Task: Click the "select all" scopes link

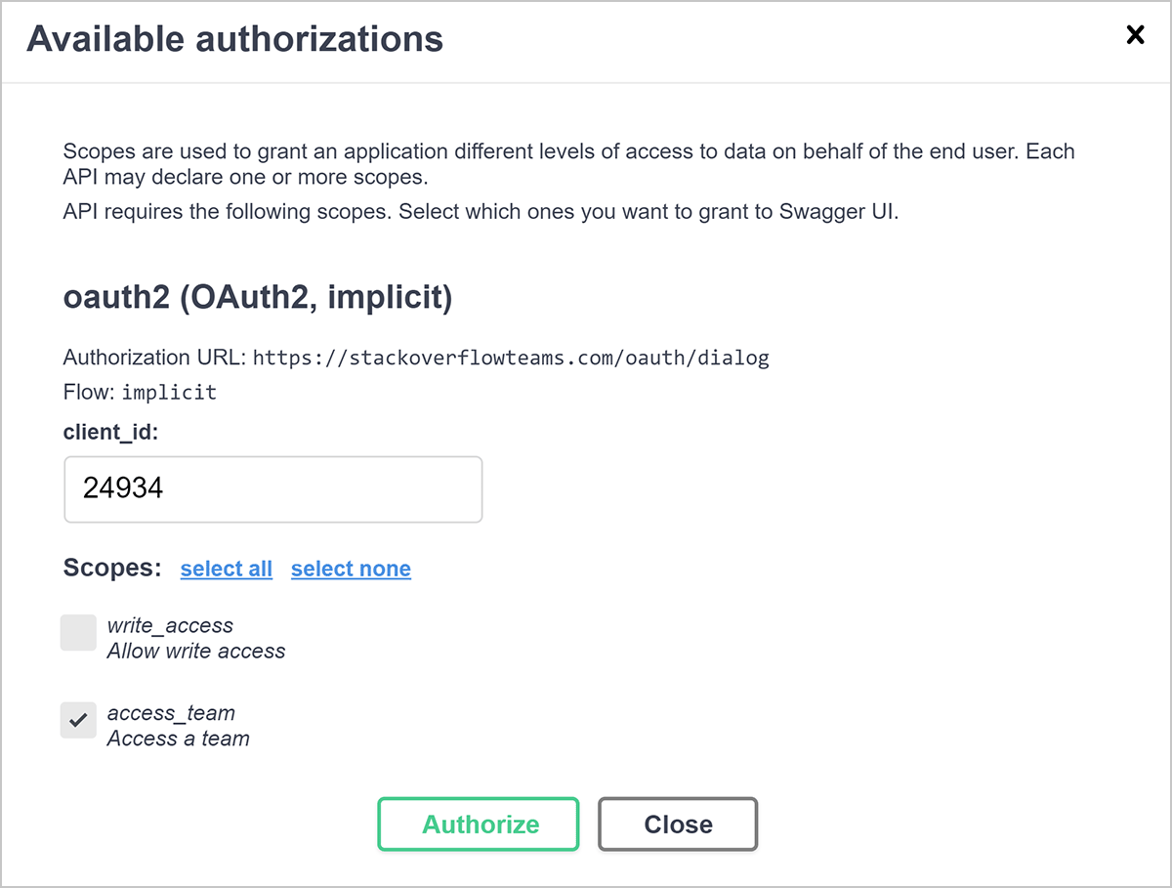Action: (227, 569)
